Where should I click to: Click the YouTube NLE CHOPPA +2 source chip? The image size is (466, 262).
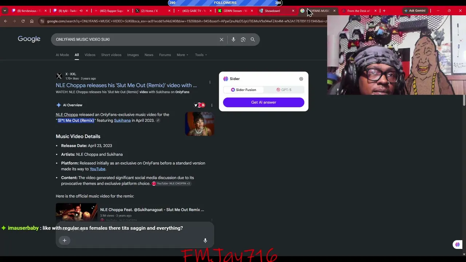coord(171,183)
